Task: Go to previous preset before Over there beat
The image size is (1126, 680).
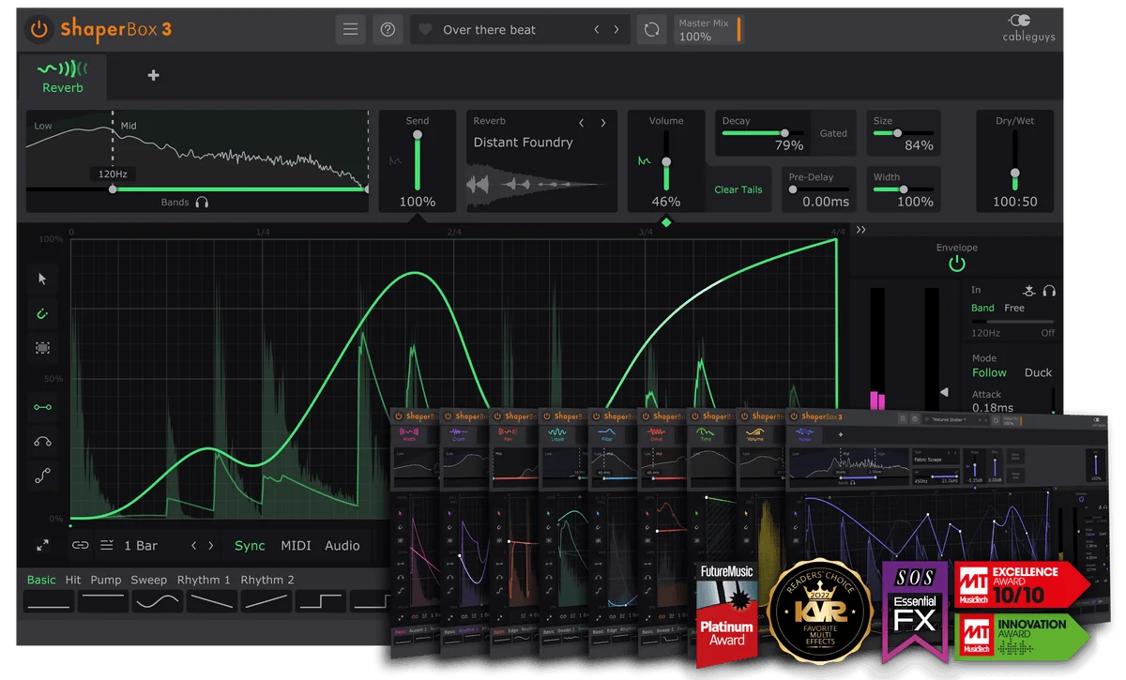Action: [x=596, y=30]
